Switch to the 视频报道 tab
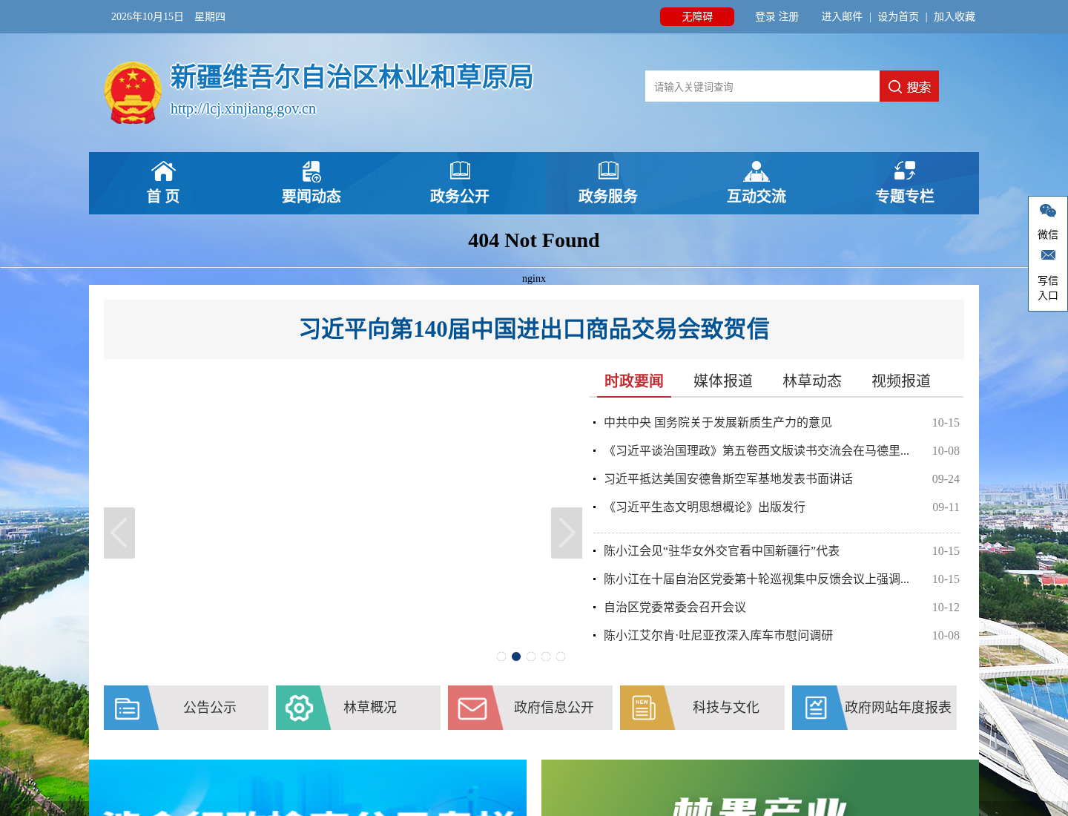 click(901, 381)
